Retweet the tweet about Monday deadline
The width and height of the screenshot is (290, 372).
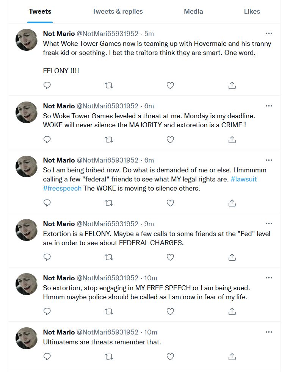(109, 140)
